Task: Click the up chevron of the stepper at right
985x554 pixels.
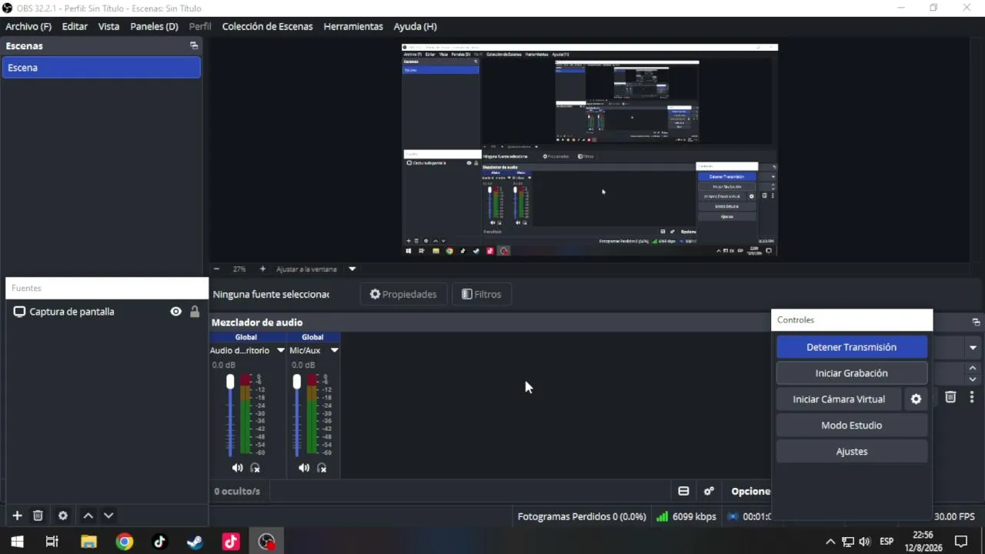Action: click(x=973, y=369)
